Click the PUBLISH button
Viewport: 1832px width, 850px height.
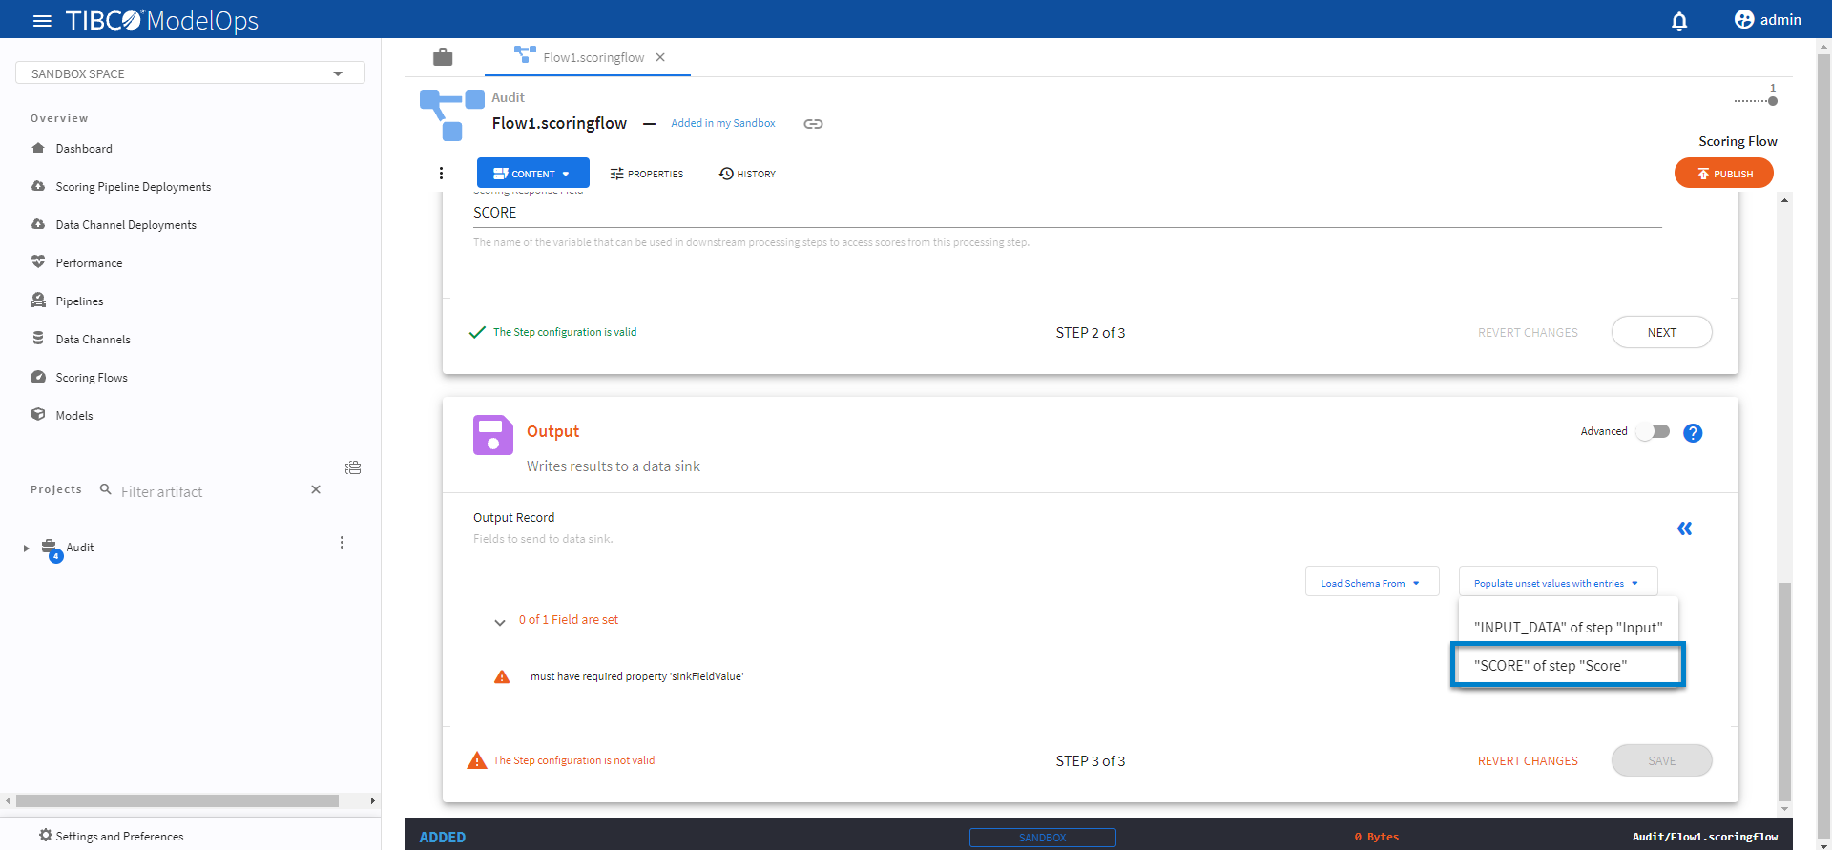tap(1723, 174)
